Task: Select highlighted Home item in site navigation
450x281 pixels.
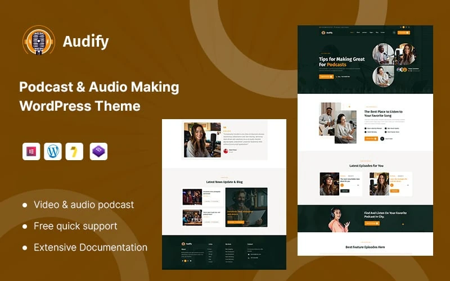Action: point(352,33)
